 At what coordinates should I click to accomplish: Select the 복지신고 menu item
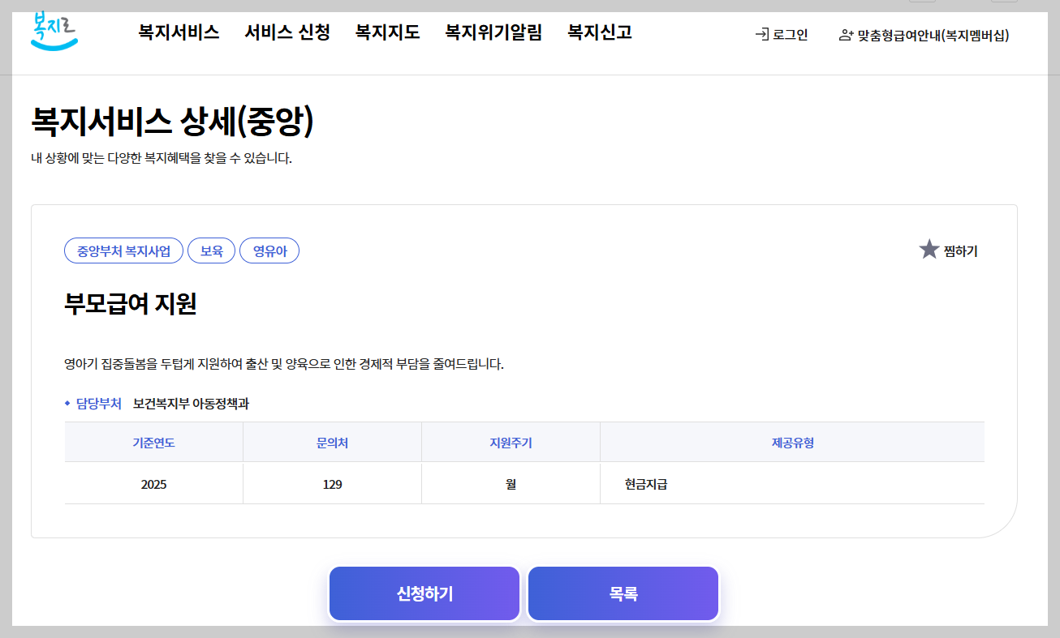click(x=598, y=32)
